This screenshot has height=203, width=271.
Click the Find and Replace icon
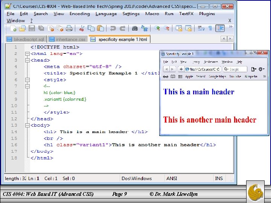point(144,28)
